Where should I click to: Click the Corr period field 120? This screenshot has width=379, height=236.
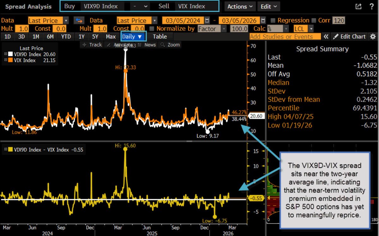click(339, 21)
